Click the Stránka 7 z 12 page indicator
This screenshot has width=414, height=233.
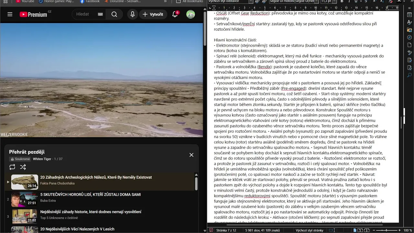[226, 230]
